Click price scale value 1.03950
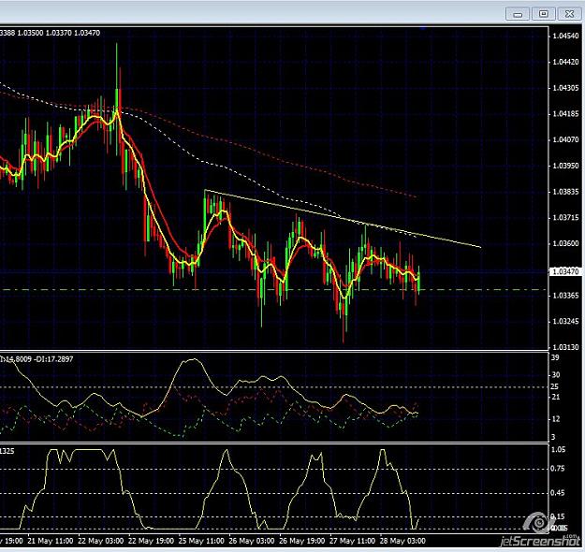Screen dimensions: 585x552 [565, 166]
